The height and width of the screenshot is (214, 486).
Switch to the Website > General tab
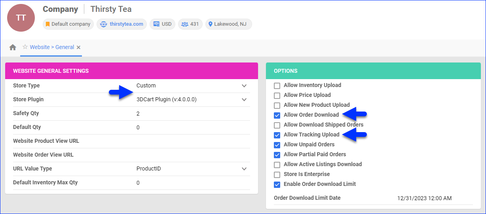(52, 47)
